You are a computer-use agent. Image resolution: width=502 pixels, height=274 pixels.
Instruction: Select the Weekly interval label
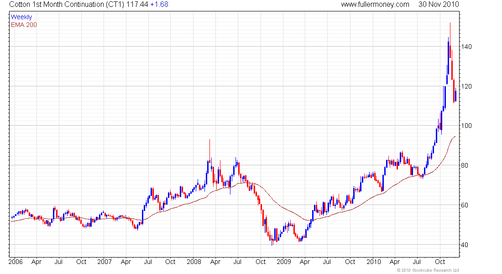click(x=21, y=17)
